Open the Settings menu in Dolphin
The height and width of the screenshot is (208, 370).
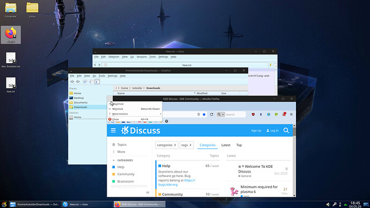[x=112, y=76]
